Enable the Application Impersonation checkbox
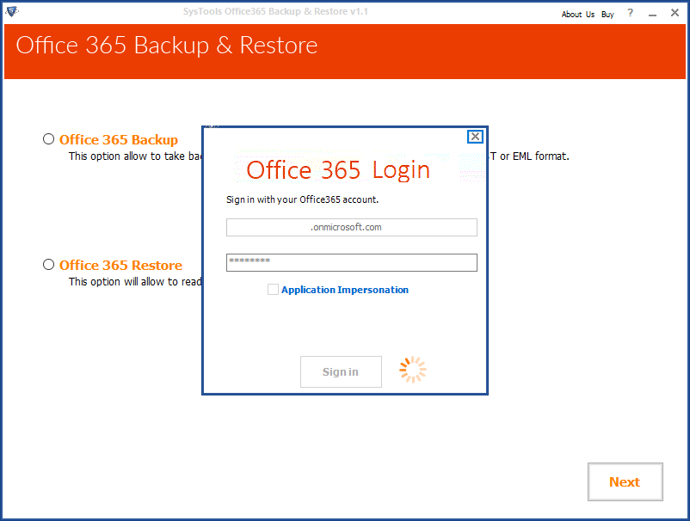Image resolution: width=690 pixels, height=521 pixels. [x=273, y=289]
